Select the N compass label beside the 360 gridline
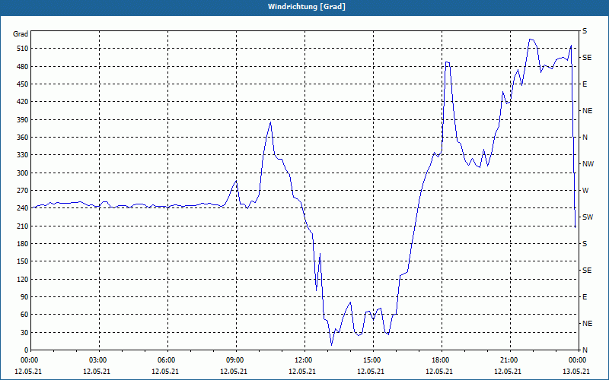This screenshot has width=609, height=380. click(x=585, y=138)
